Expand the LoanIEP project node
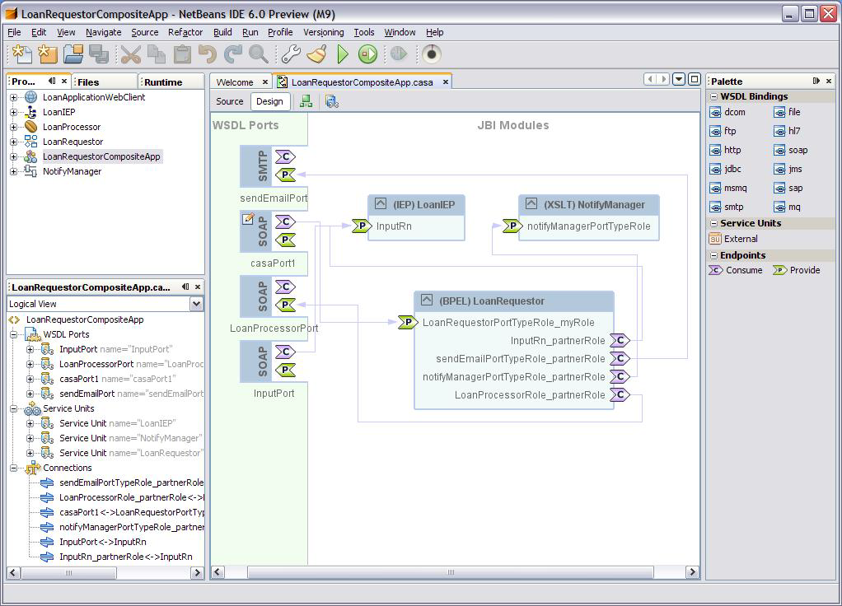842x606 pixels. pyautogui.click(x=13, y=112)
